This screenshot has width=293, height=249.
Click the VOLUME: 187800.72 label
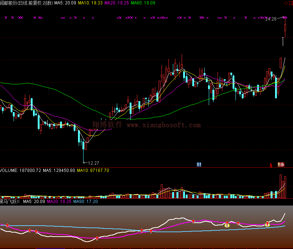21,171
